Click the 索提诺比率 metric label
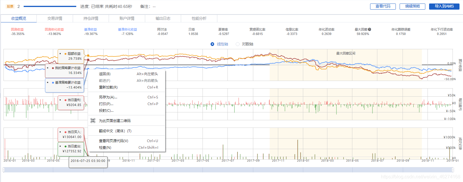 [257, 29]
